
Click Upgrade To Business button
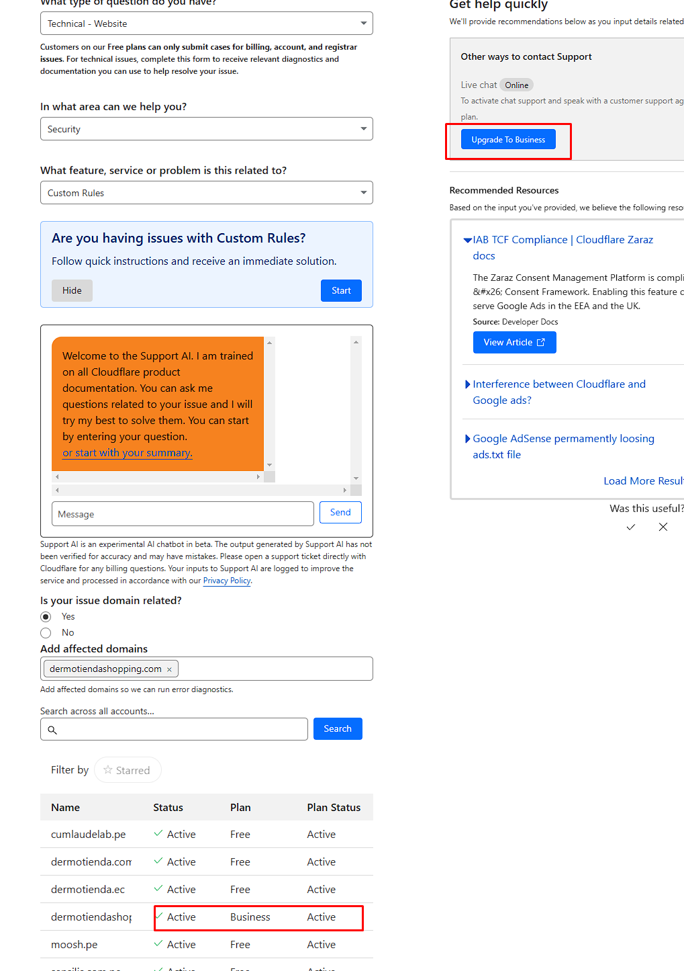click(508, 140)
